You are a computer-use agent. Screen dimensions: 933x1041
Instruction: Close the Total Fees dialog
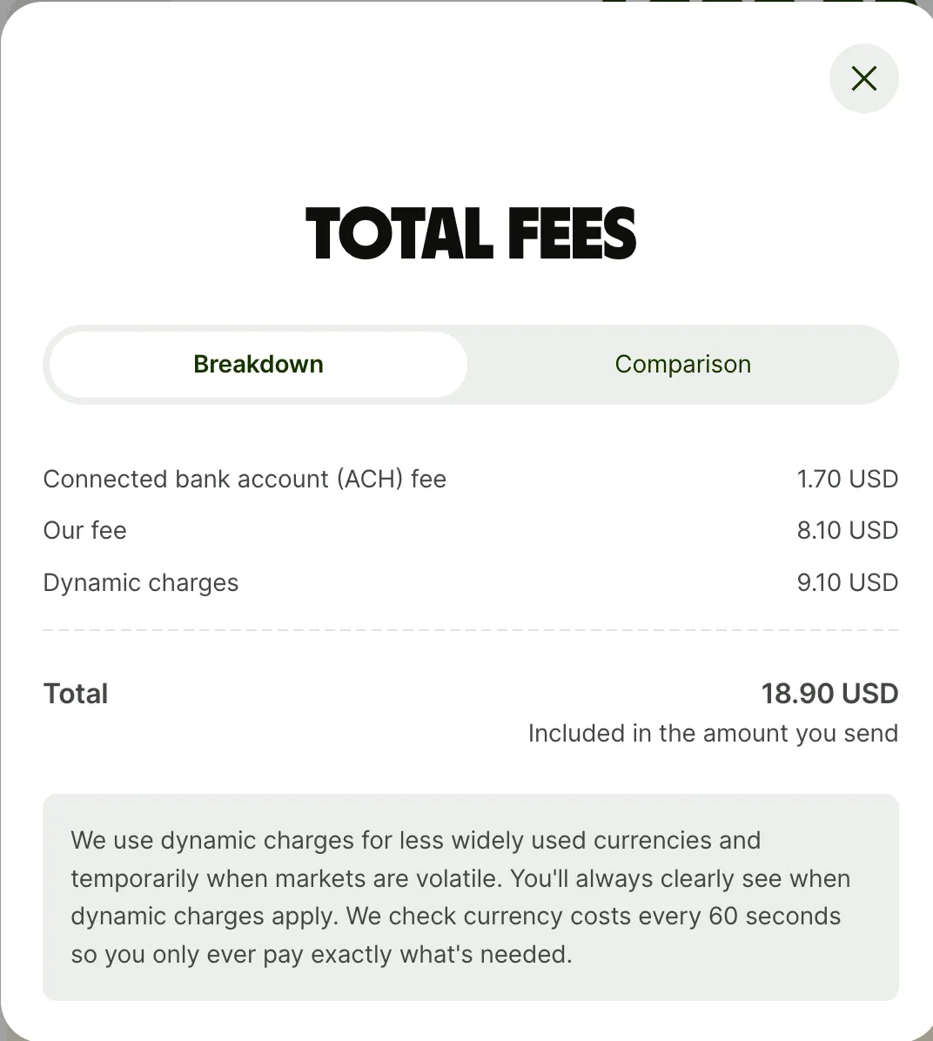[863, 79]
